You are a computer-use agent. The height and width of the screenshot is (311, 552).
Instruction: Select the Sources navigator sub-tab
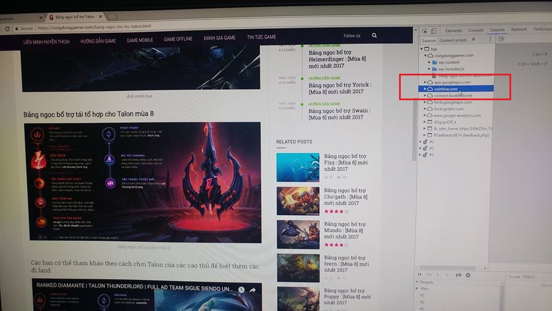pos(429,40)
